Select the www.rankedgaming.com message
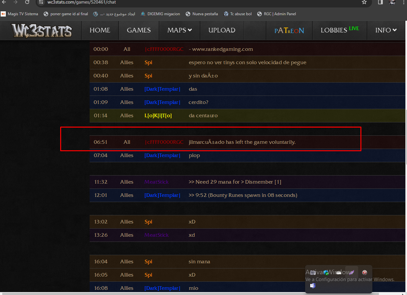This screenshot has width=407, height=295. (221, 49)
